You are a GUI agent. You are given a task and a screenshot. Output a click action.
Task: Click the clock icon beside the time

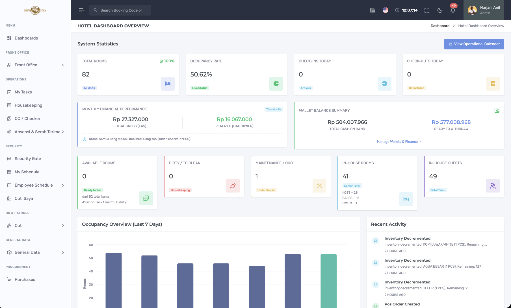coord(397,10)
